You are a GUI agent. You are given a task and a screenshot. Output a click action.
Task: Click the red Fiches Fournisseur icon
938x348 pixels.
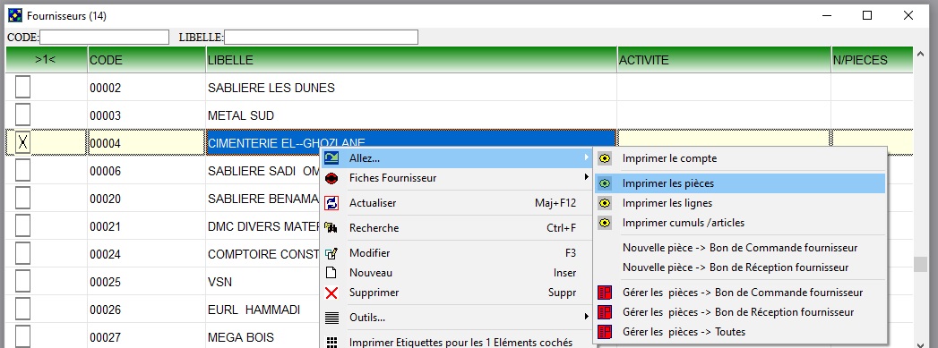[331, 178]
